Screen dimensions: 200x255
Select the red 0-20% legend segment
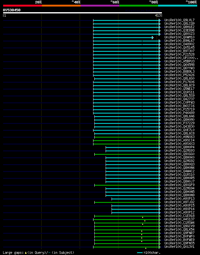(x=22, y=6)
